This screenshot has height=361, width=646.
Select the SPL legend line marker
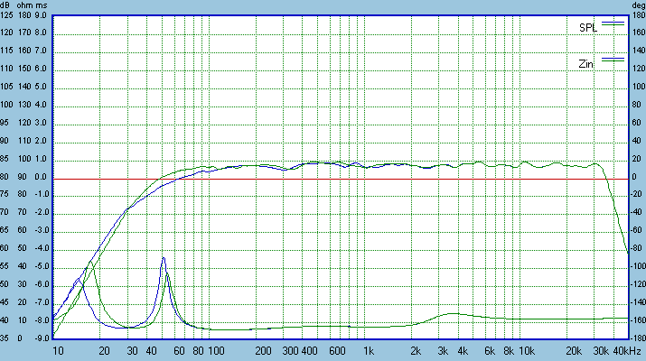[x=613, y=21]
